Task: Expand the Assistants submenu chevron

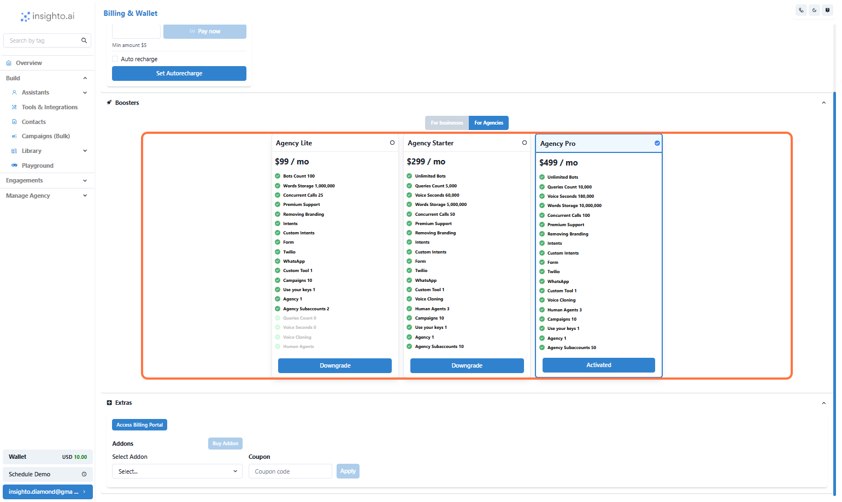Action: 85,92
